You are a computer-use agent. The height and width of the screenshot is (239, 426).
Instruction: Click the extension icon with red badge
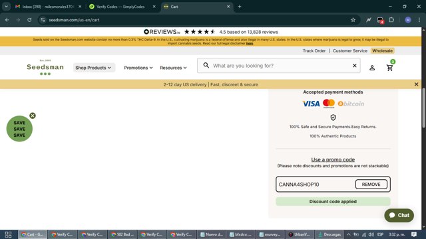(380, 20)
